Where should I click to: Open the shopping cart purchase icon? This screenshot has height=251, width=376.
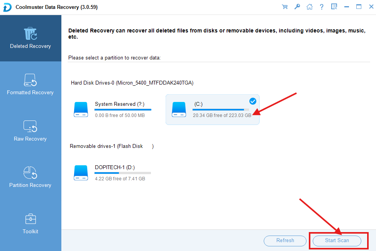pos(285,7)
